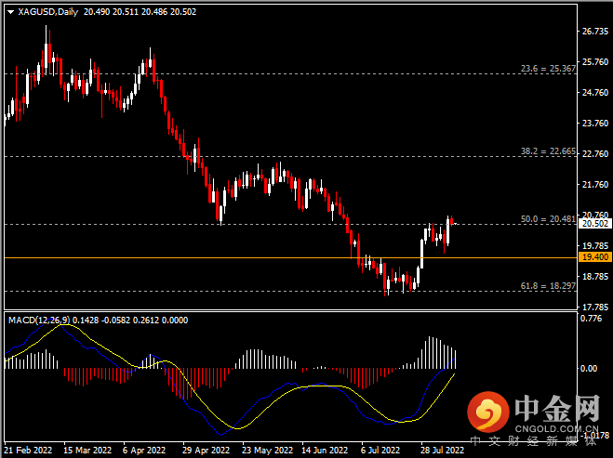
Task: Click the orange 19.400 price level tag
Action: 595,257
